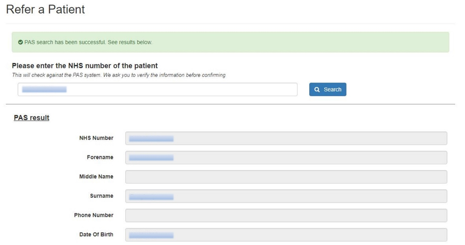Viewport: 465px width, 245px height.
Task: Click the Forename field label
Action: click(x=100, y=157)
